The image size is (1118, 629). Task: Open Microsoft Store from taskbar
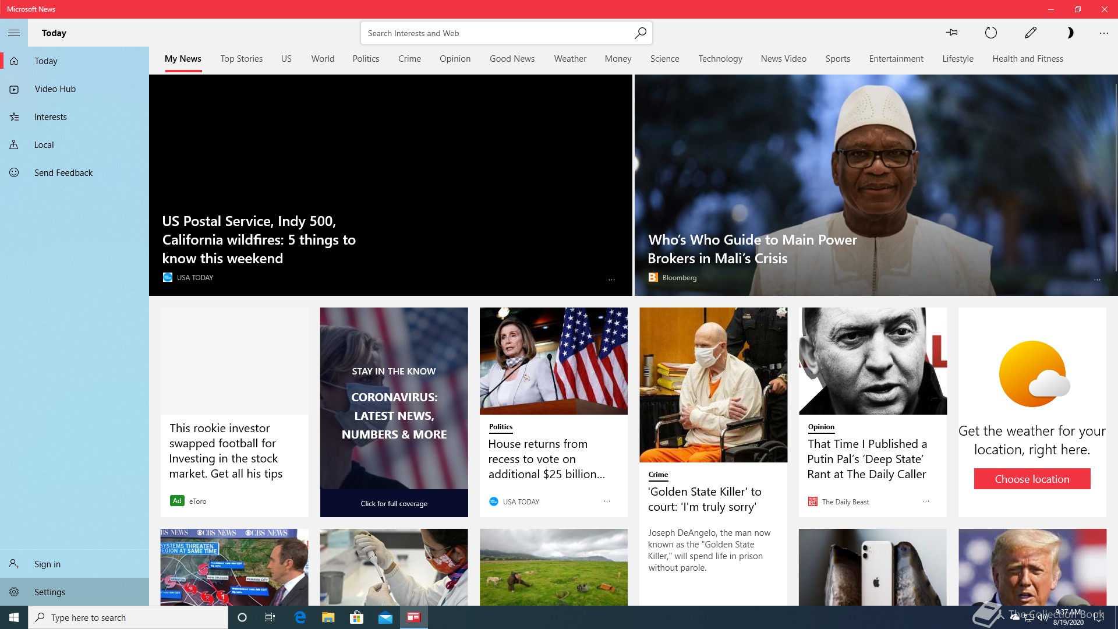point(356,617)
